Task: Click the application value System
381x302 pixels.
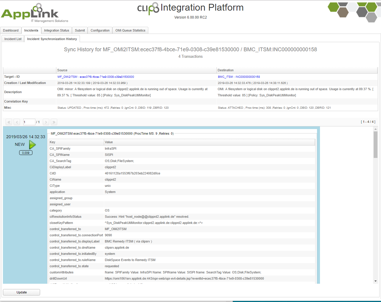Action: [x=110, y=192]
